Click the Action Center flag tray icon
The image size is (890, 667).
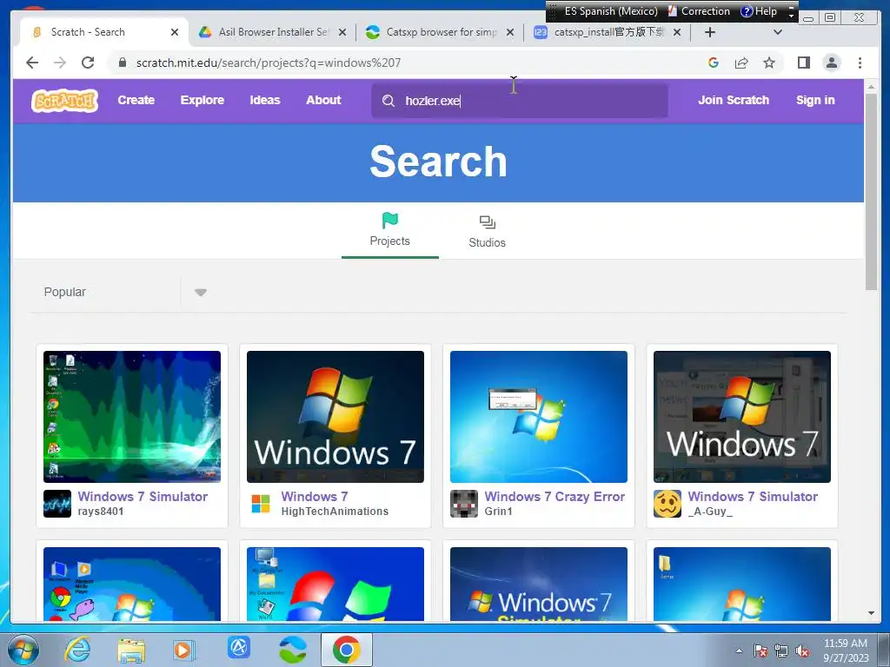pyautogui.click(x=760, y=650)
